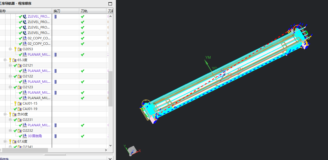This screenshot has width=328, height=160.
Task: Click the O2121 folder icon
Action: [x=20, y=65]
